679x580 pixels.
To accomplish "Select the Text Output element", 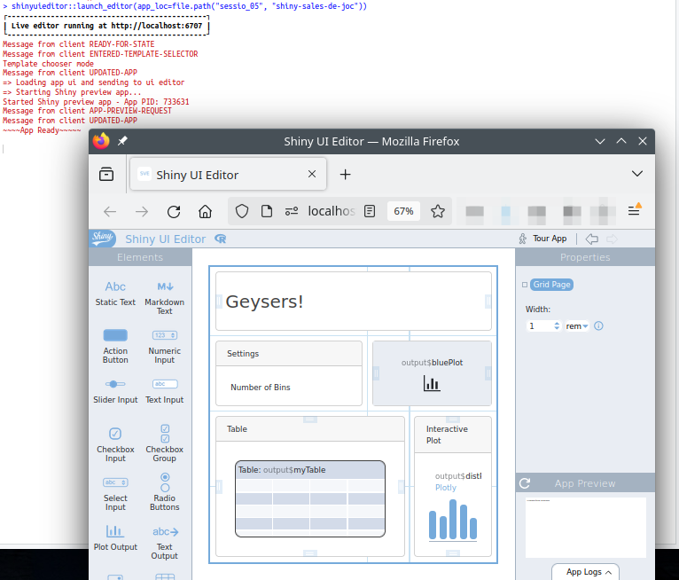I will [x=165, y=539].
